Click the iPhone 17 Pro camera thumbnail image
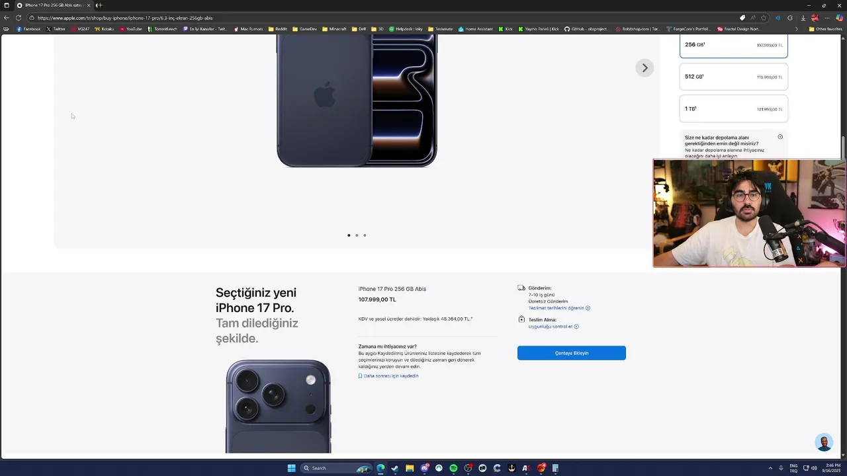This screenshot has height=476, width=847. 278,406
